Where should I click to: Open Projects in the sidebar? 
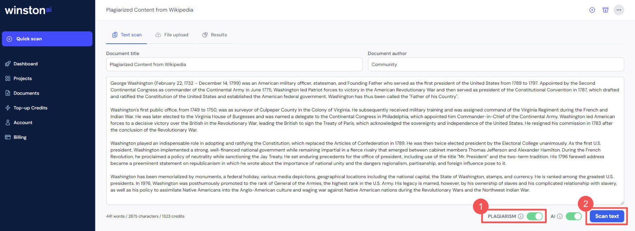[23, 78]
